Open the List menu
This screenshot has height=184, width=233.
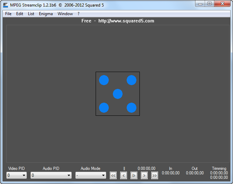click(31, 14)
